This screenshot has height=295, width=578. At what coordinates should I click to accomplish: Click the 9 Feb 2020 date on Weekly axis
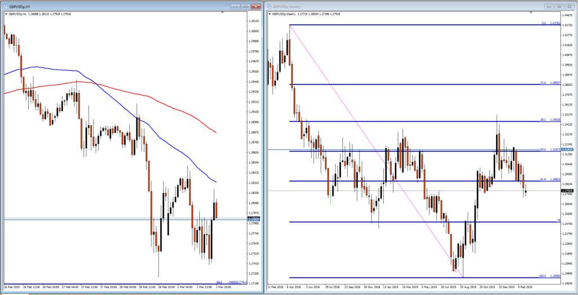[527, 286]
